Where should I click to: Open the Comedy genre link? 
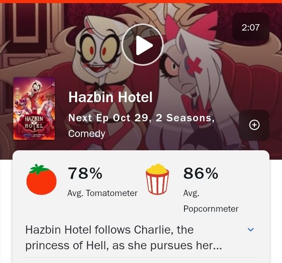(87, 134)
